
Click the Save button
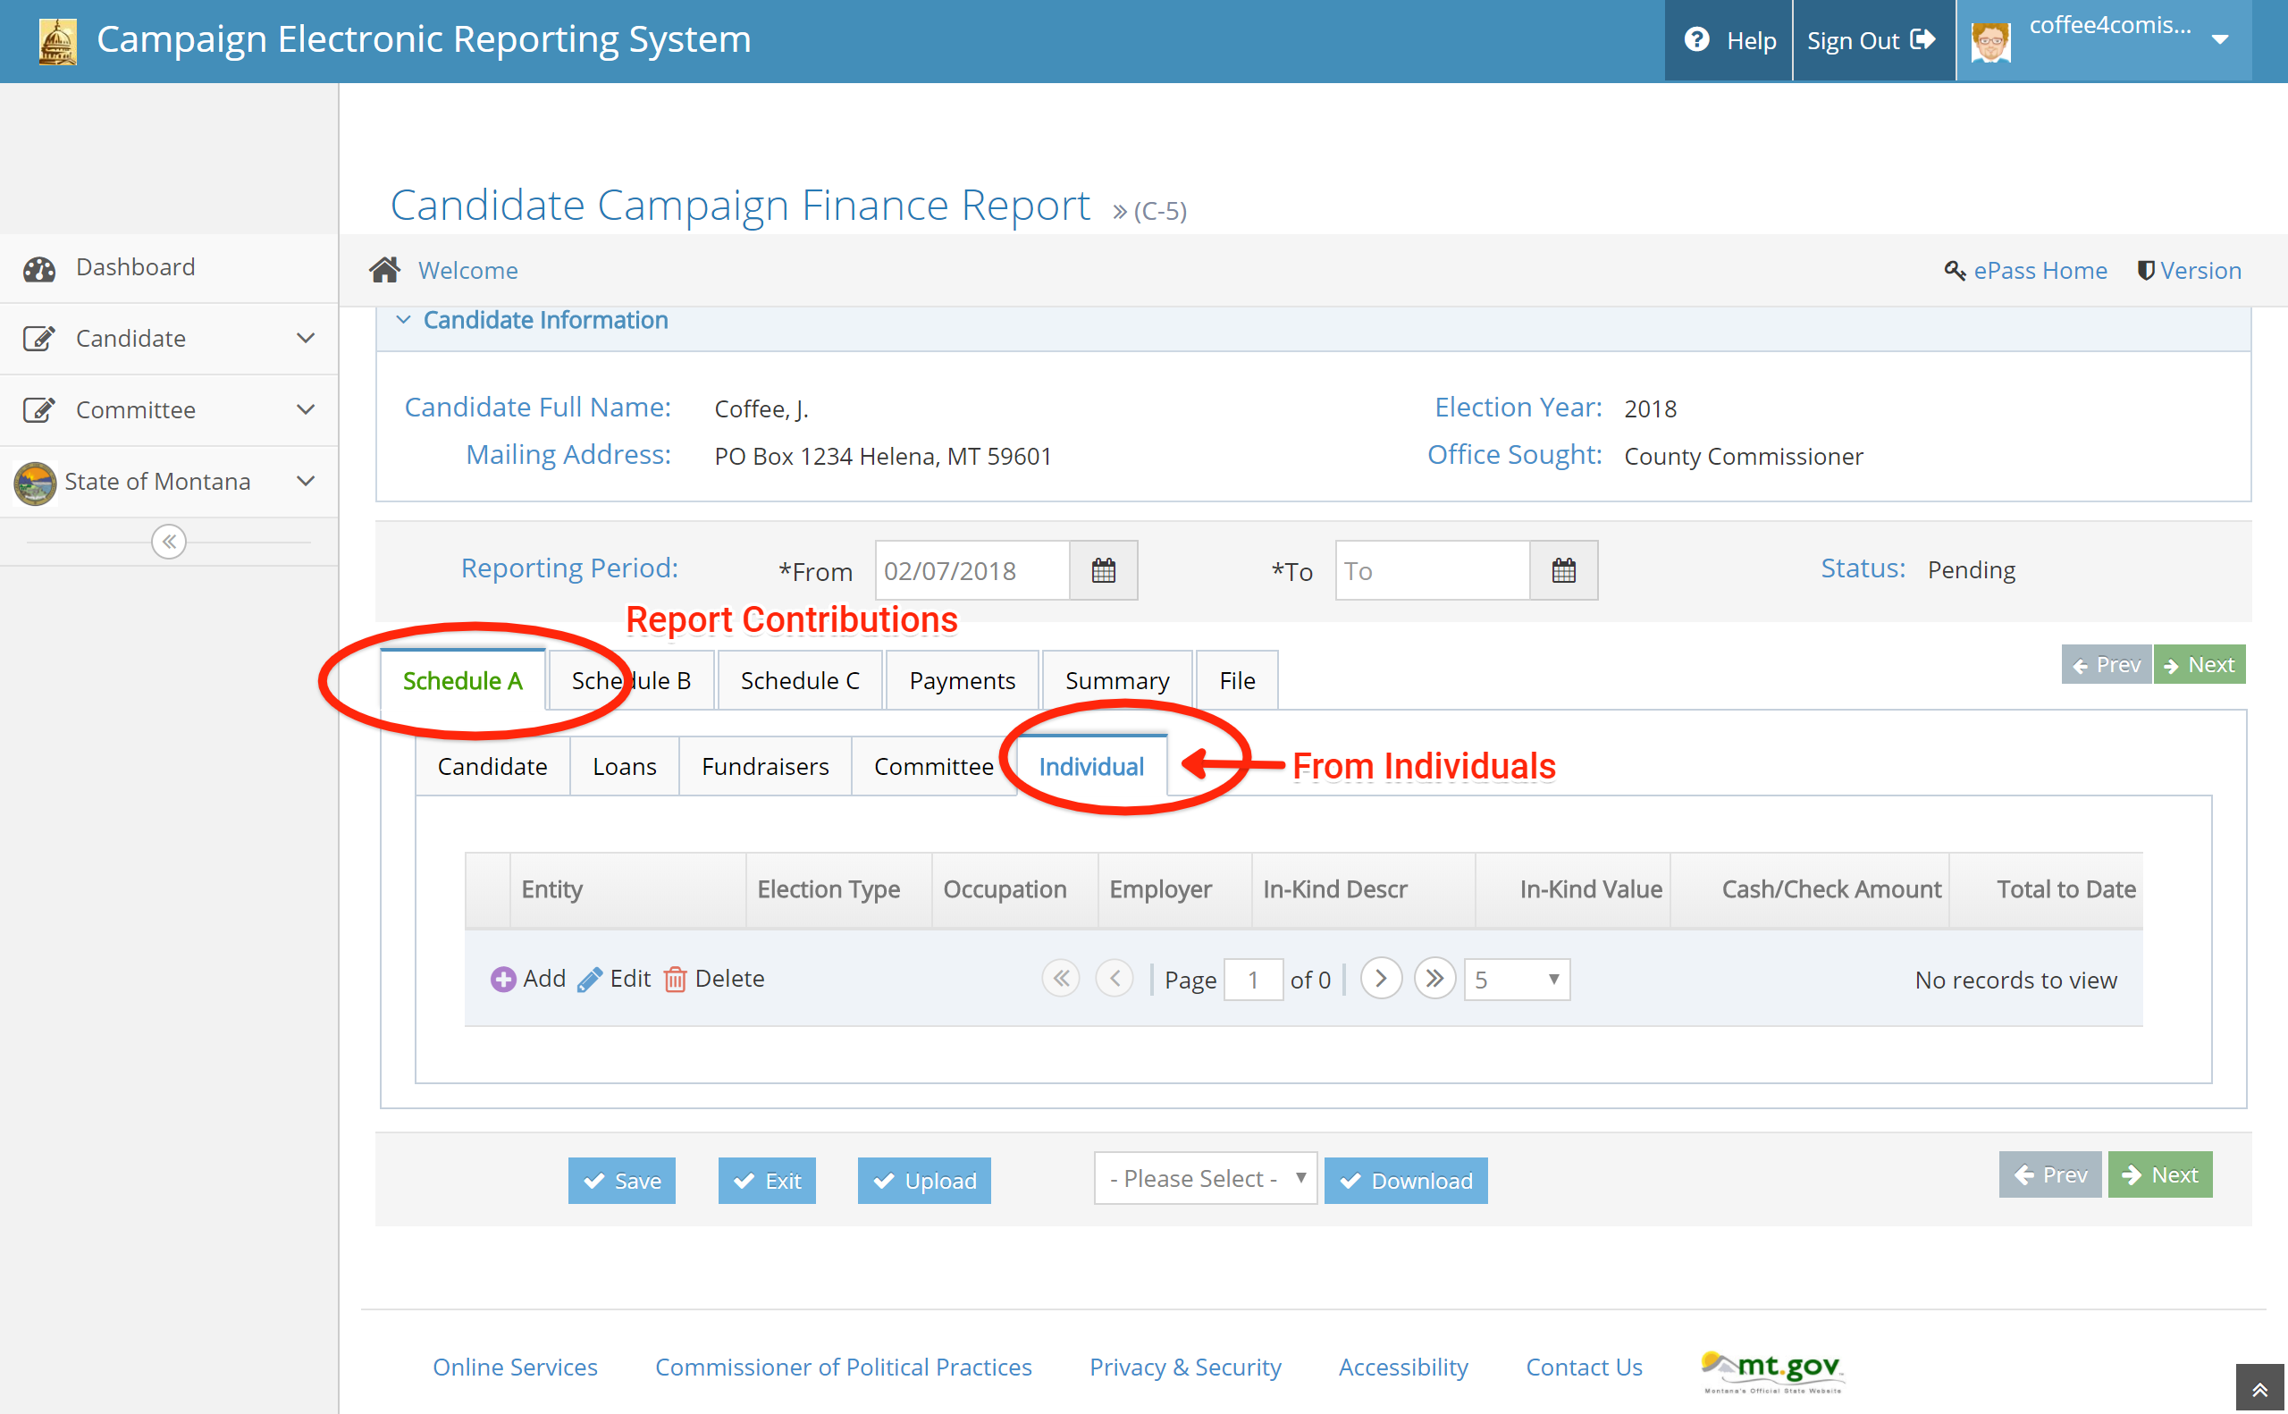pyautogui.click(x=622, y=1180)
